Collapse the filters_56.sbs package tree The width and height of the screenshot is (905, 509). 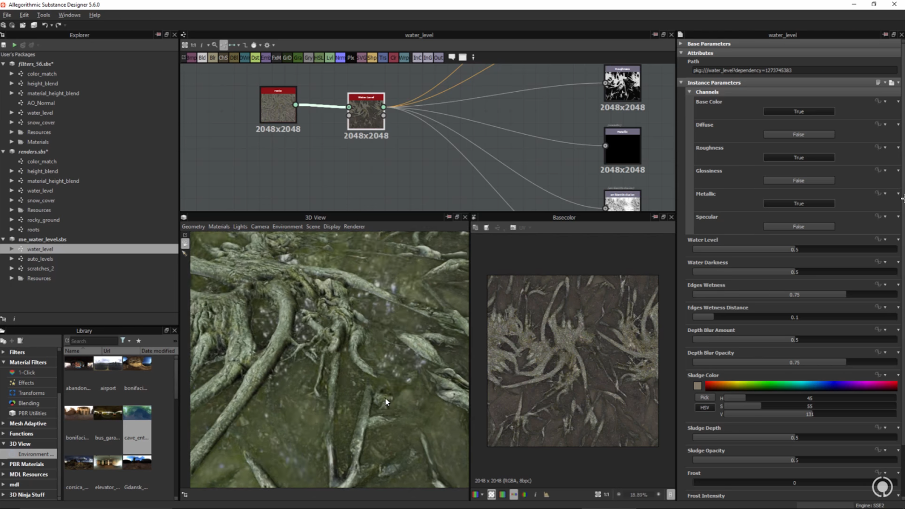[x=3, y=64]
